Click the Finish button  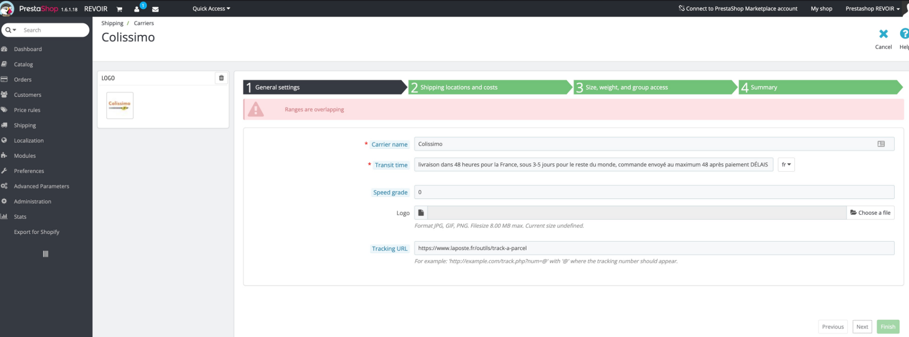click(888, 327)
